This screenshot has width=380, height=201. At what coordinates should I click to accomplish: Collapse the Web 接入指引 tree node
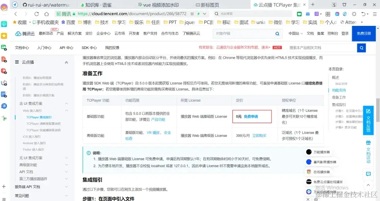pyautogui.click(x=66, y=111)
